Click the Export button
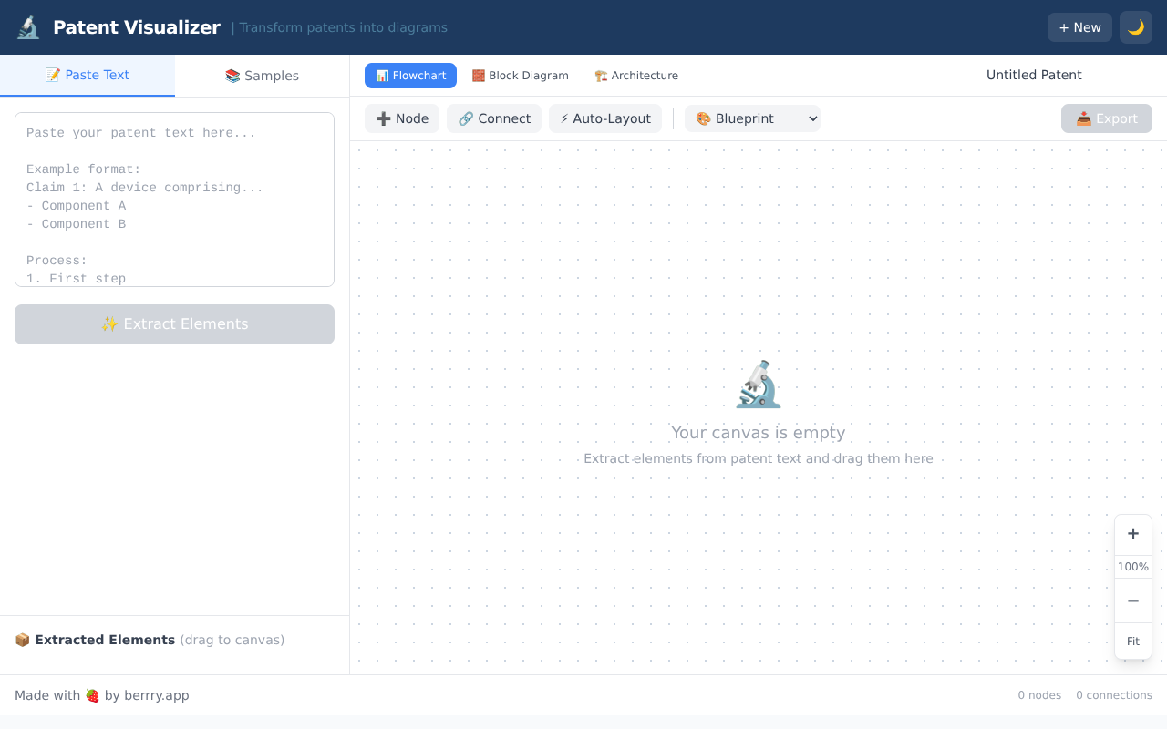The image size is (1167, 729). click(x=1106, y=118)
